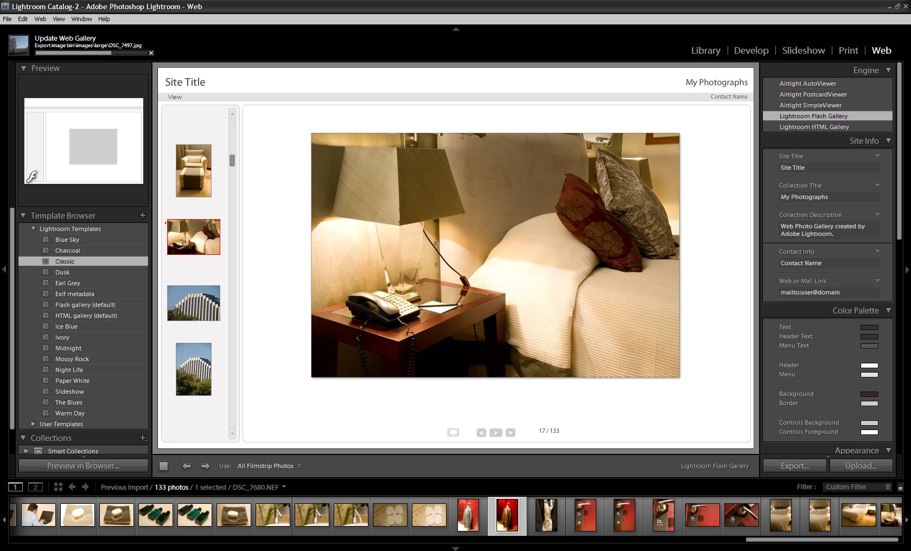Screen dimensions: 911x551
Task: Toggle the filter switch beside Custom Filter
Action: pos(900,487)
